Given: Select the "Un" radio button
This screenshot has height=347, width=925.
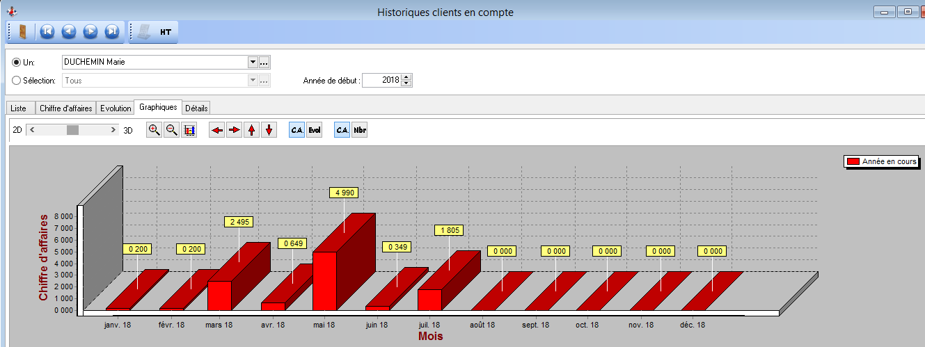Looking at the screenshot, I should click(x=17, y=63).
